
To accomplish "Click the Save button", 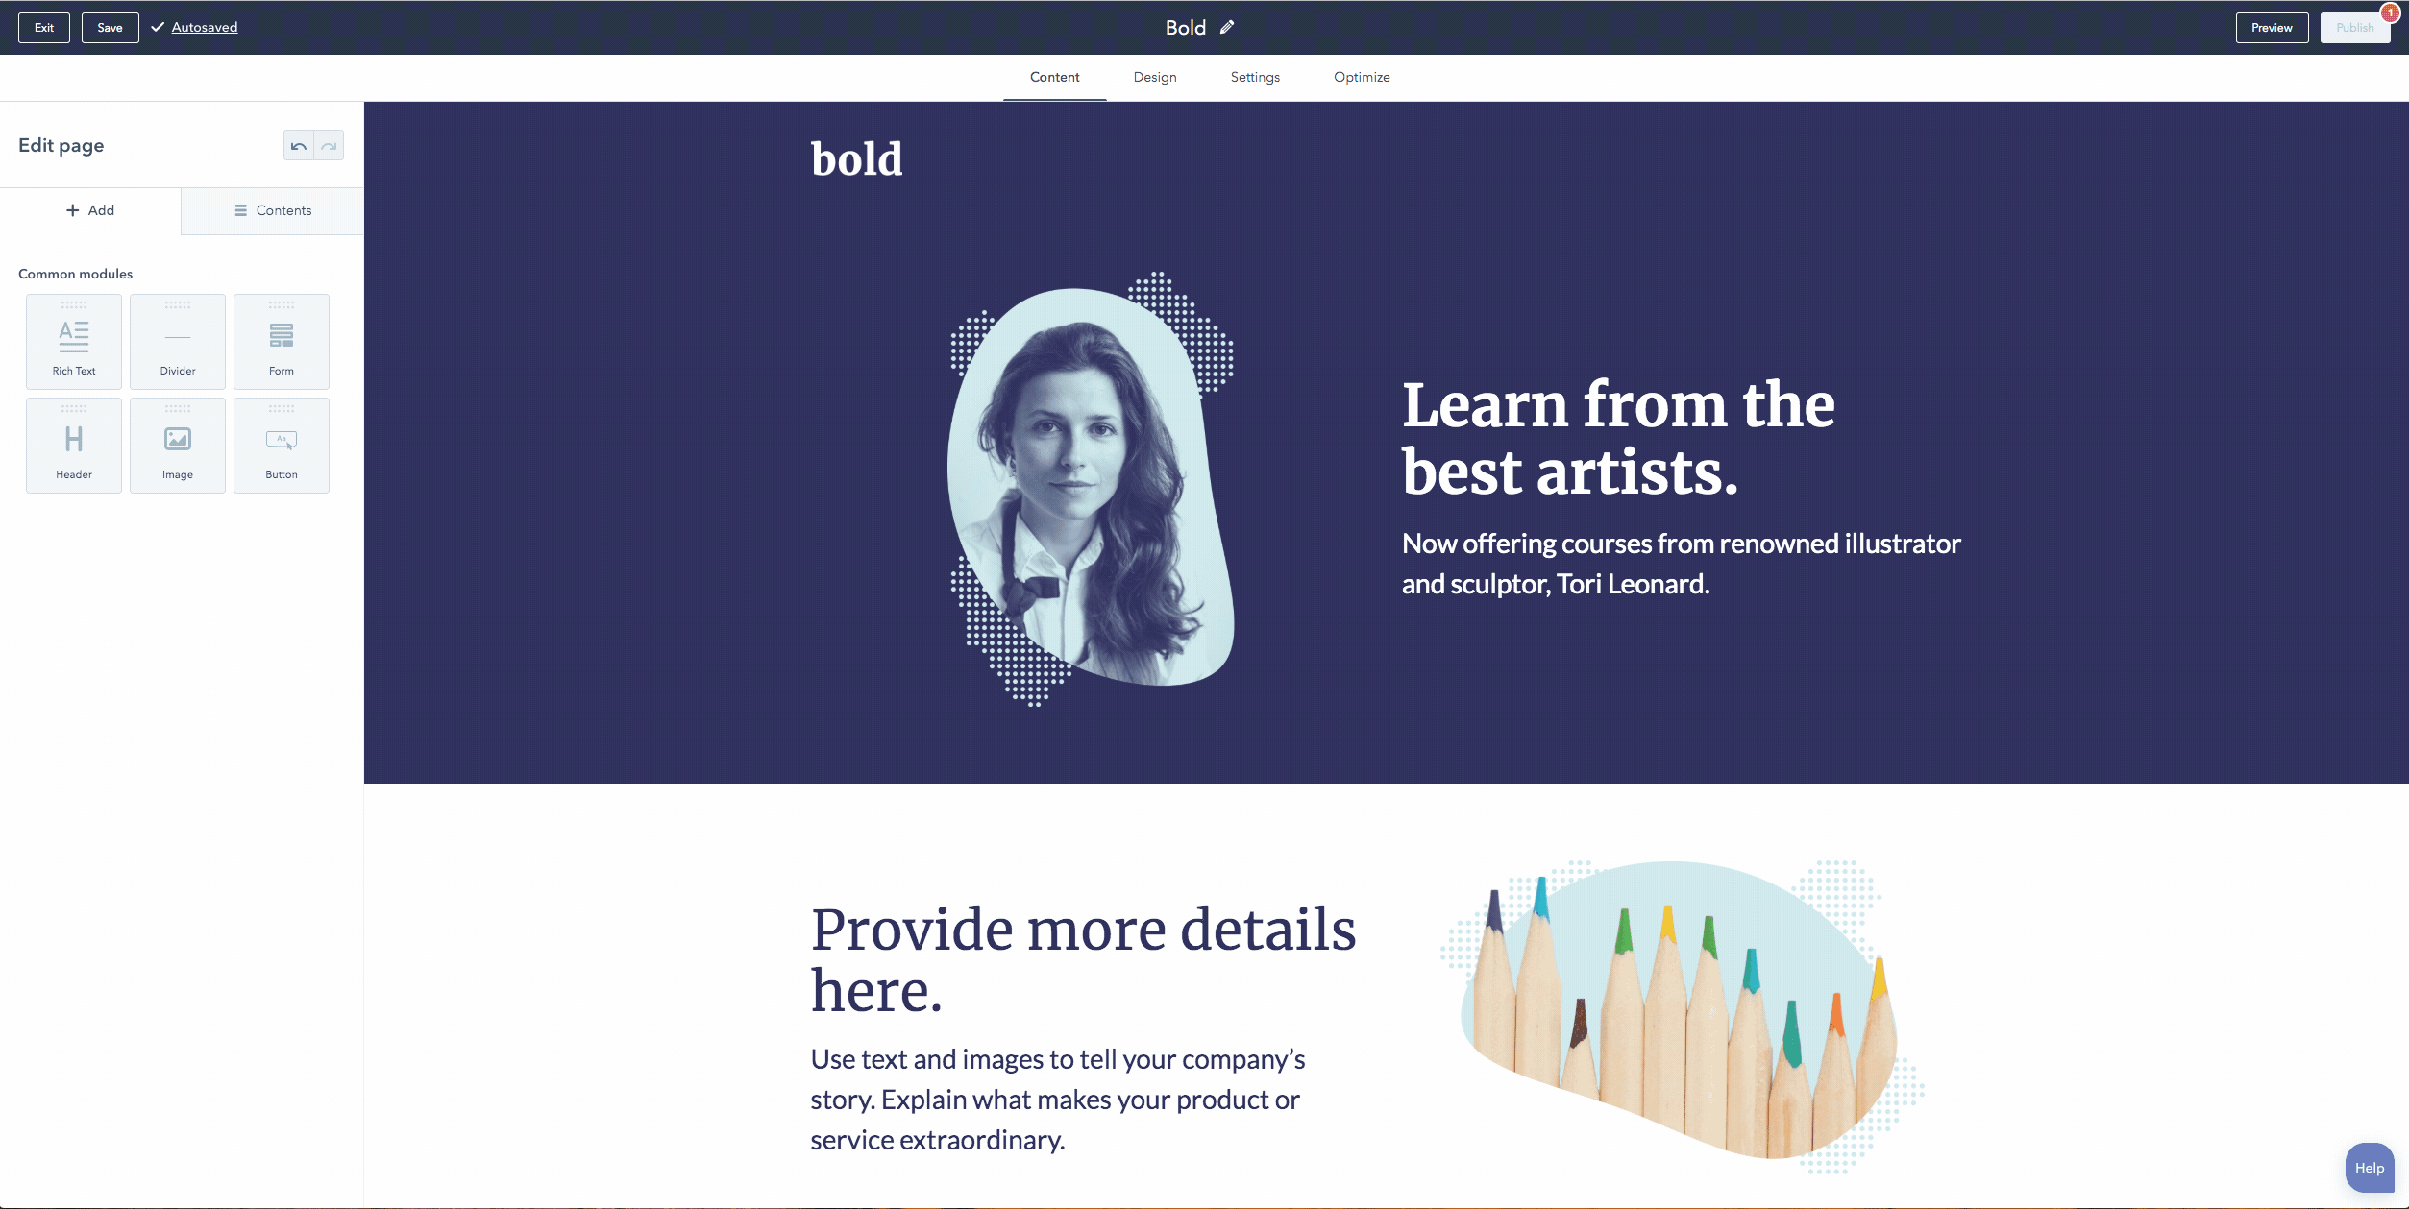I will pos(110,26).
